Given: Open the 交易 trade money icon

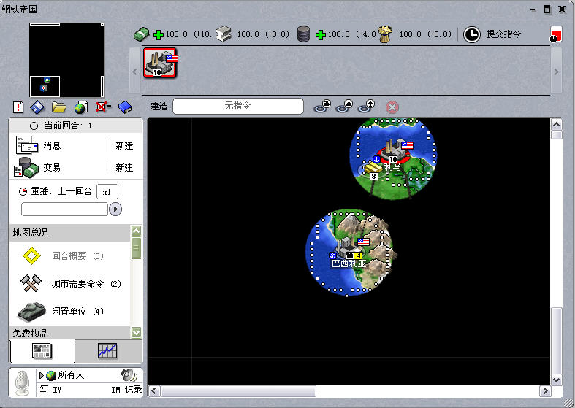Looking at the screenshot, I should pyautogui.click(x=26, y=167).
